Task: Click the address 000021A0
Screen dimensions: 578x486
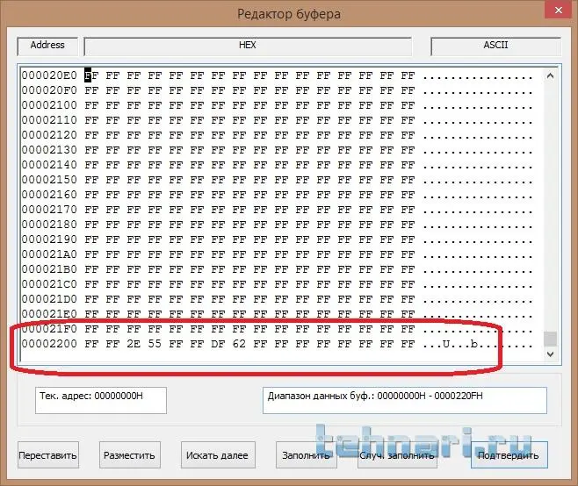Action: (49, 254)
